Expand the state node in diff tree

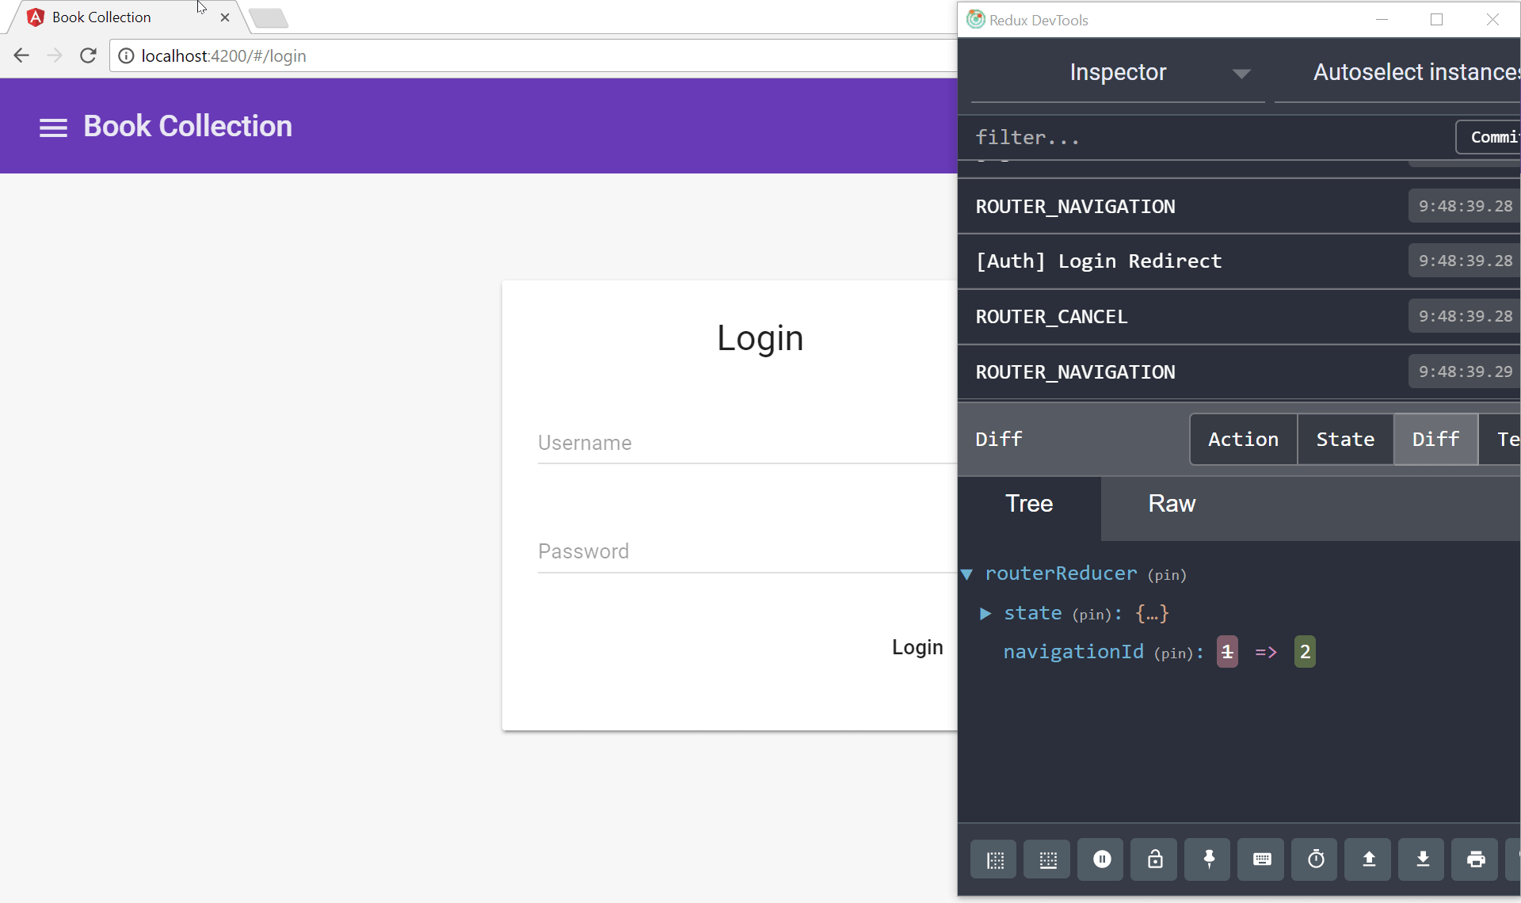pos(985,613)
